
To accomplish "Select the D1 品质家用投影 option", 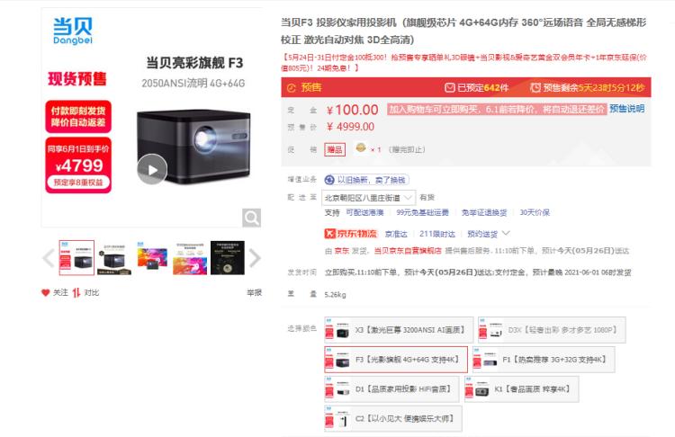I will (391, 388).
